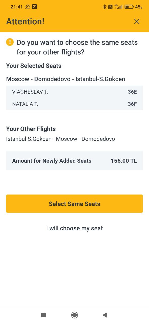Tap the Bluetooth status icon
This screenshot has width=149, height=324.
click(105, 7)
